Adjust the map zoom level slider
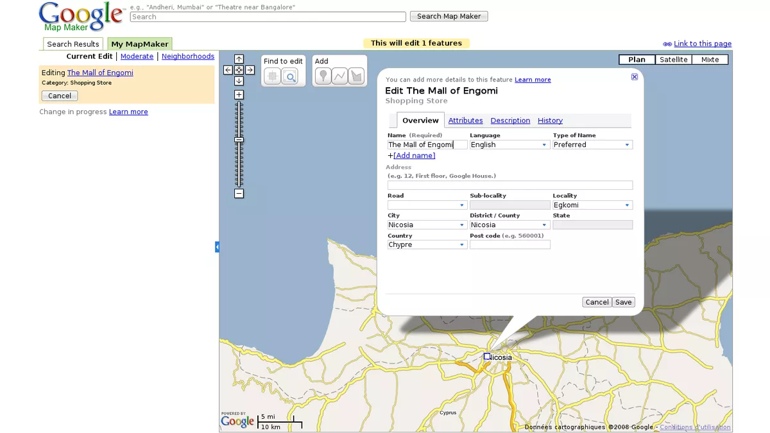Image resolution: width=770 pixels, height=433 pixels. click(x=239, y=140)
